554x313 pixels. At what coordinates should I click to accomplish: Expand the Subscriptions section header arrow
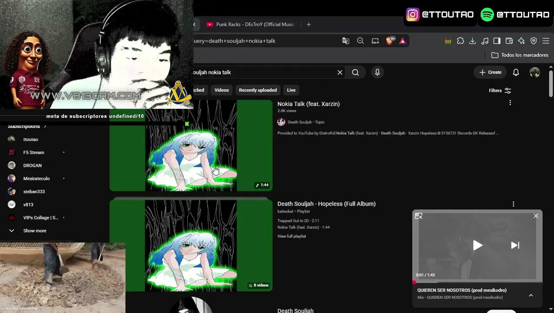coord(44,127)
